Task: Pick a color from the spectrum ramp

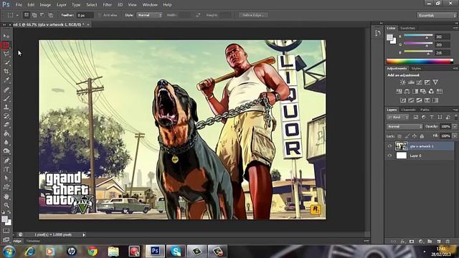Action: [420, 61]
